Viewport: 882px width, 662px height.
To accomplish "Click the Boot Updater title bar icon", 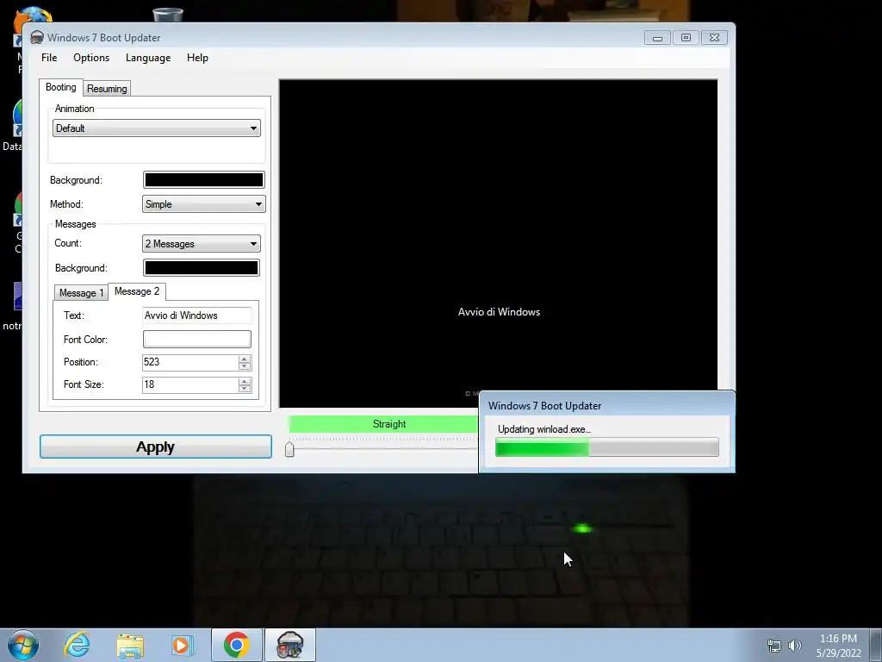I will pos(37,37).
